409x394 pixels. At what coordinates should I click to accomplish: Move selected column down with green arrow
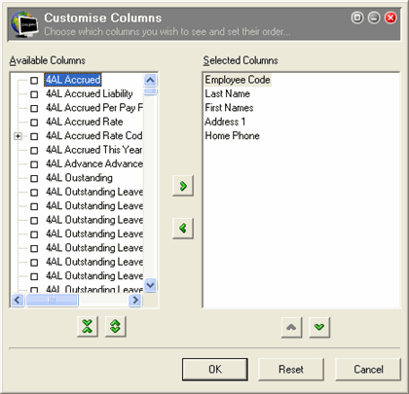[x=319, y=327]
